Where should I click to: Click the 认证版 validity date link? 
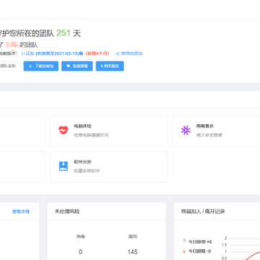pyautogui.click(x=50, y=53)
